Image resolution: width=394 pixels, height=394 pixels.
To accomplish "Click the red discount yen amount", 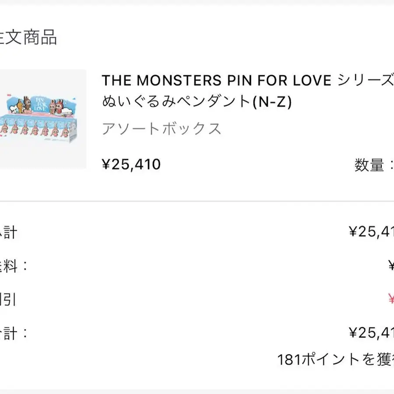I will pyautogui.click(x=390, y=299).
